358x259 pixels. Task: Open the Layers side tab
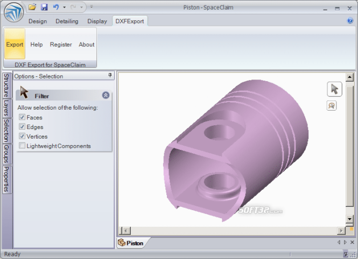click(x=6, y=108)
